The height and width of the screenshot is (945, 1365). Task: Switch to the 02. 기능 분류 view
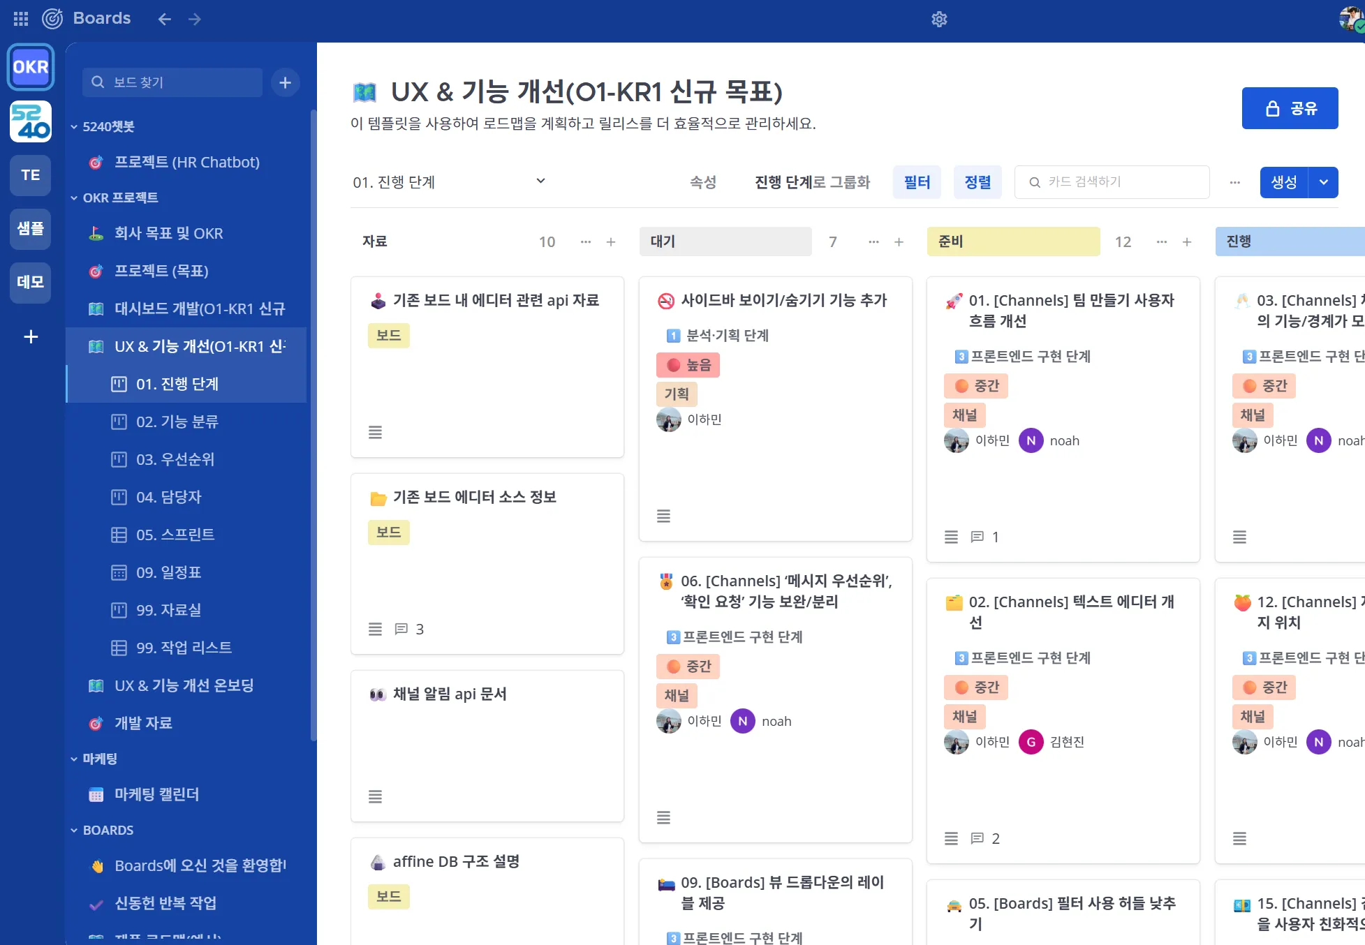point(177,422)
